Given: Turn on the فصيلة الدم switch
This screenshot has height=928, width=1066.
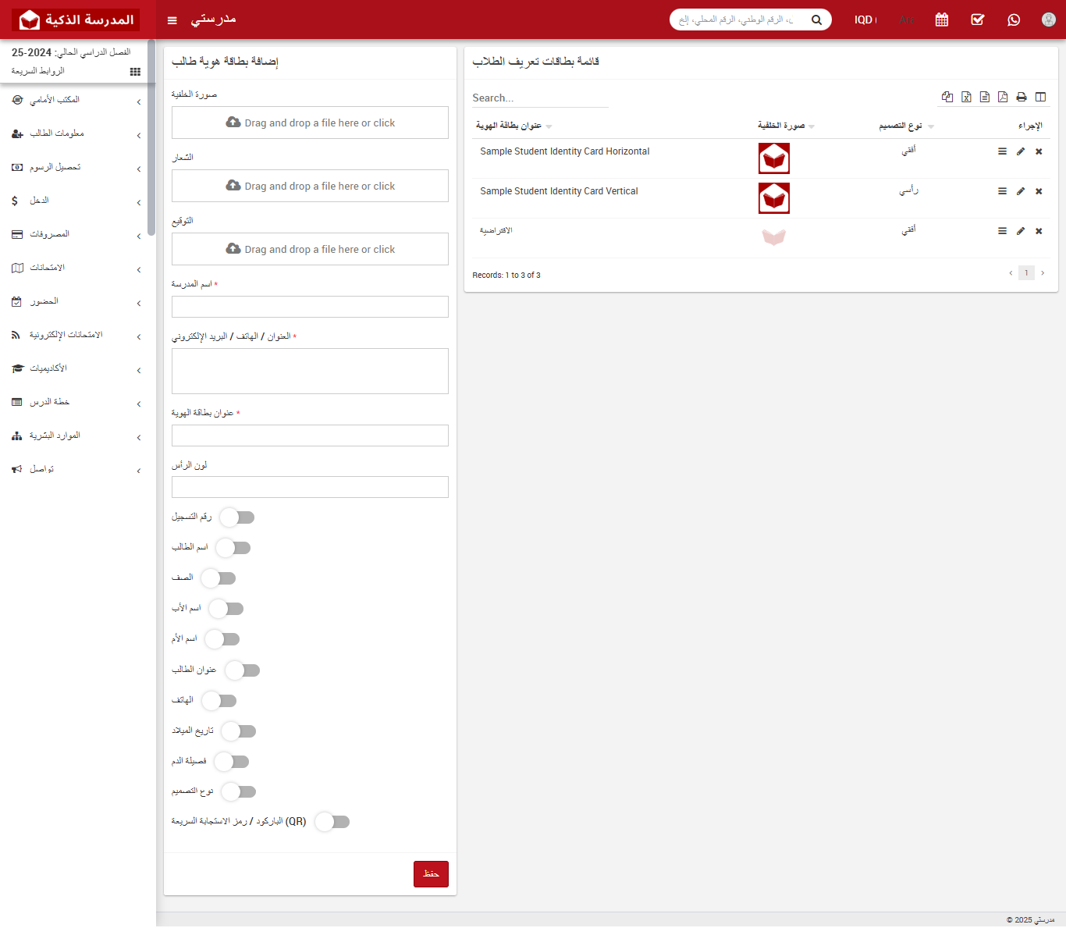Looking at the screenshot, I should pyautogui.click(x=232, y=762).
